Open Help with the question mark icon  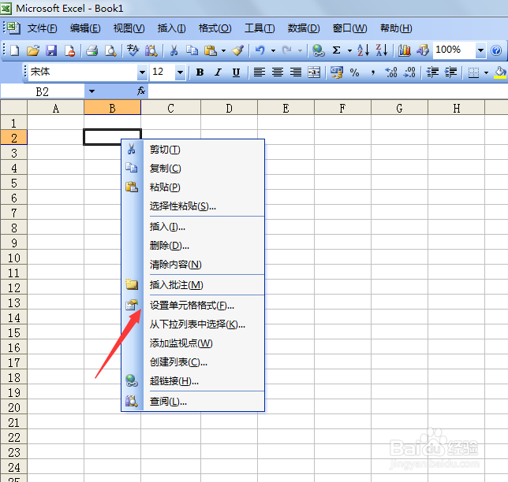pos(496,50)
